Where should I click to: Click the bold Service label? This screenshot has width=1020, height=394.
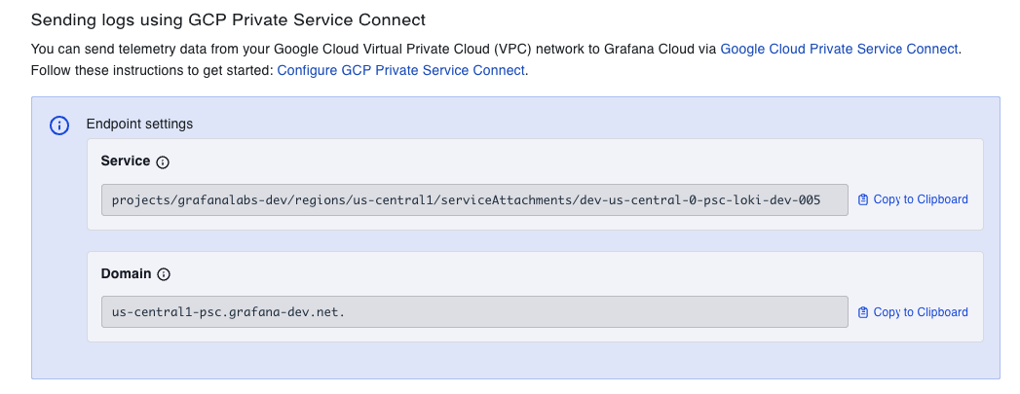(x=126, y=161)
